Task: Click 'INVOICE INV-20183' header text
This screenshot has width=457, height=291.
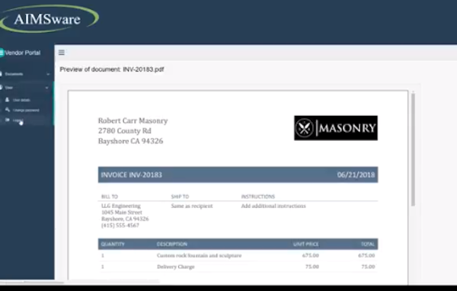Action: coord(132,174)
